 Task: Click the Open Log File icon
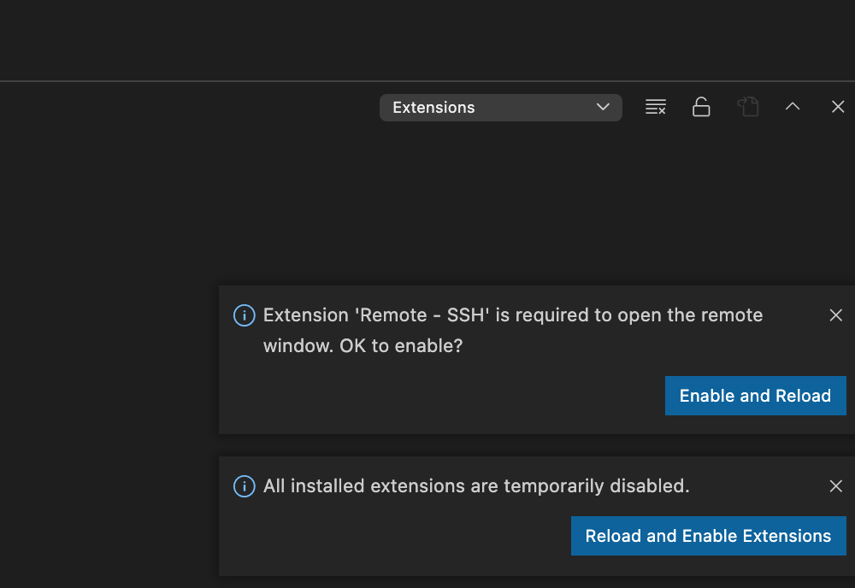(748, 106)
